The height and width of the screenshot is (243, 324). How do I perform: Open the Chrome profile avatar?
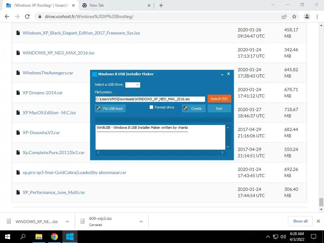coord(307,16)
